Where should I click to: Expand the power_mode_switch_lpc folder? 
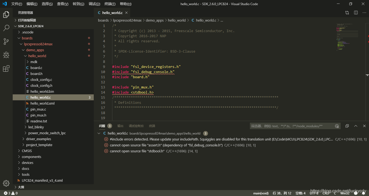53,133
